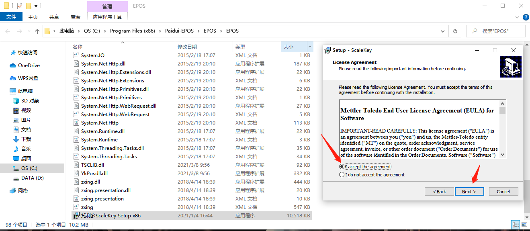The width and height of the screenshot is (530, 231).
Task: Click the Program Files (x86) breadcrumb
Action: click(x=132, y=31)
